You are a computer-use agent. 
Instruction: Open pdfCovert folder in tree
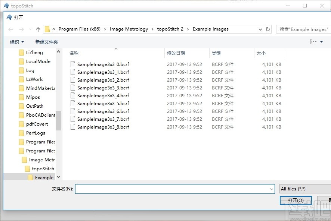click(37, 124)
